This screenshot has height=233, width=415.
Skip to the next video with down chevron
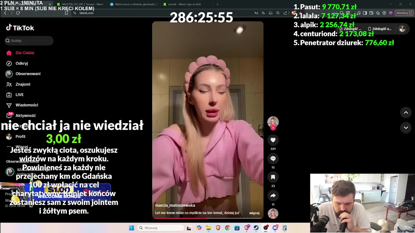406,128
